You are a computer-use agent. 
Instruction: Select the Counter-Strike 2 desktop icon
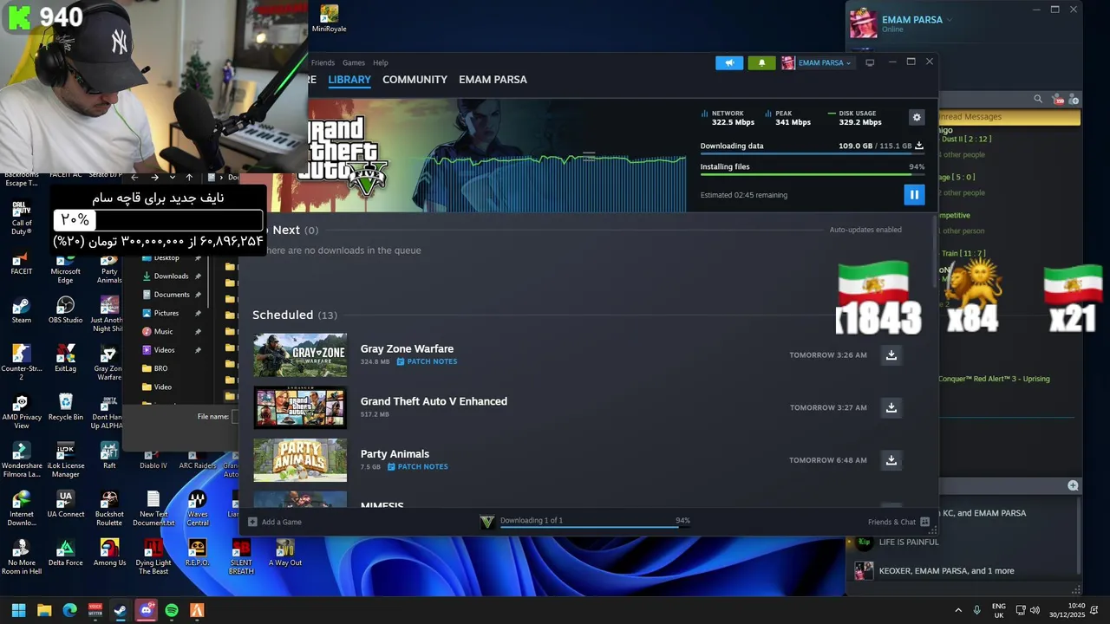coord(22,362)
